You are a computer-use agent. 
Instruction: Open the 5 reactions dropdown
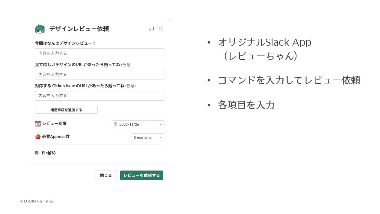pos(148,137)
